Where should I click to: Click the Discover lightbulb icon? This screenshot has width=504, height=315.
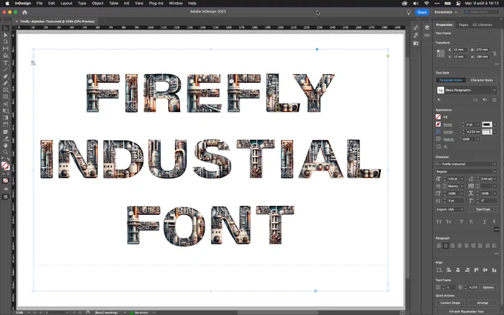point(408,12)
